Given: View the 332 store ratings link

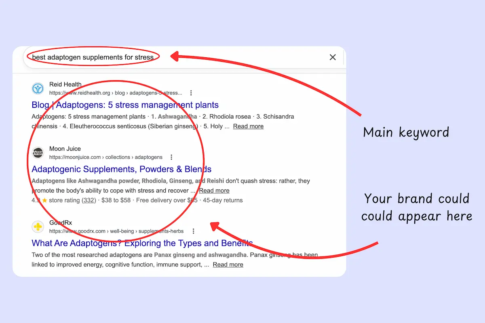Looking at the screenshot, I should tap(89, 200).
